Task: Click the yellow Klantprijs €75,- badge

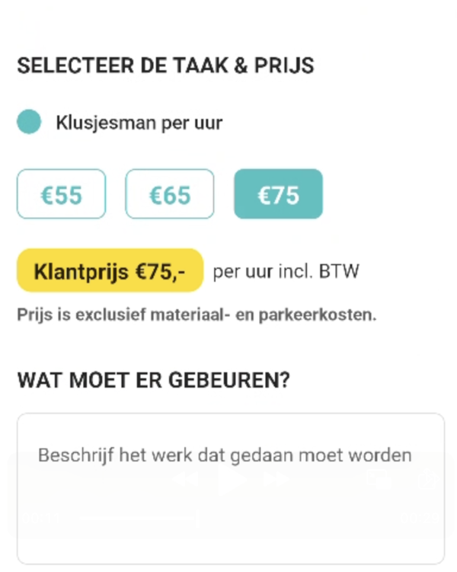Action: tap(110, 270)
